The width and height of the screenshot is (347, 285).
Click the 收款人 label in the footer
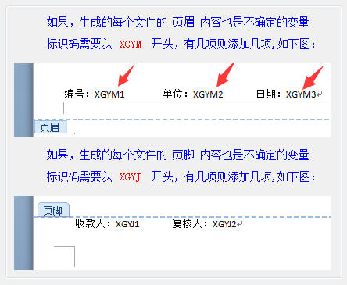[x=90, y=223]
